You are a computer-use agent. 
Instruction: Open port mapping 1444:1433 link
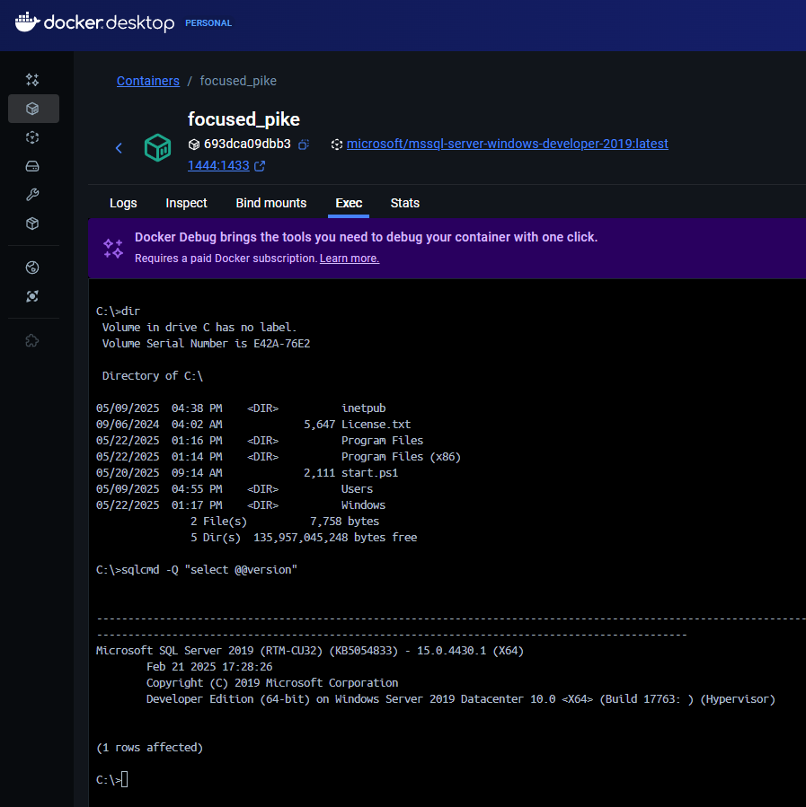[x=218, y=165]
